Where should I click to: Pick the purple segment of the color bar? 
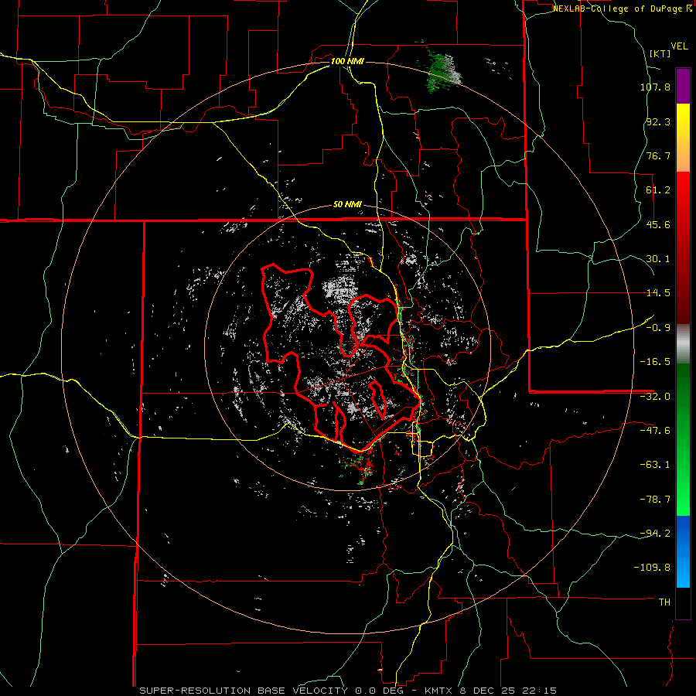click(x=683, y=86)
